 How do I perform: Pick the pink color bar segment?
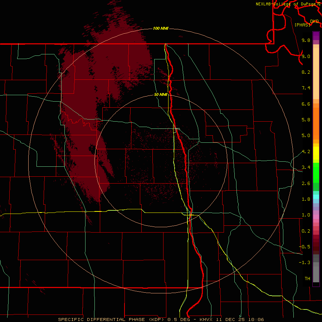[316, 217]
